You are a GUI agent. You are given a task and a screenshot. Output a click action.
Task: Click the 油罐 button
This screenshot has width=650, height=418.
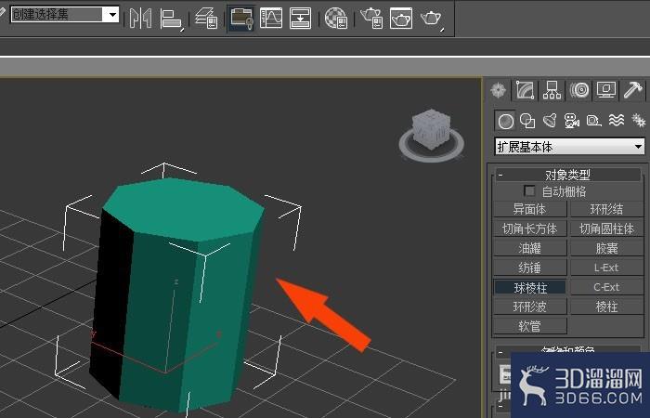[530, 248]
